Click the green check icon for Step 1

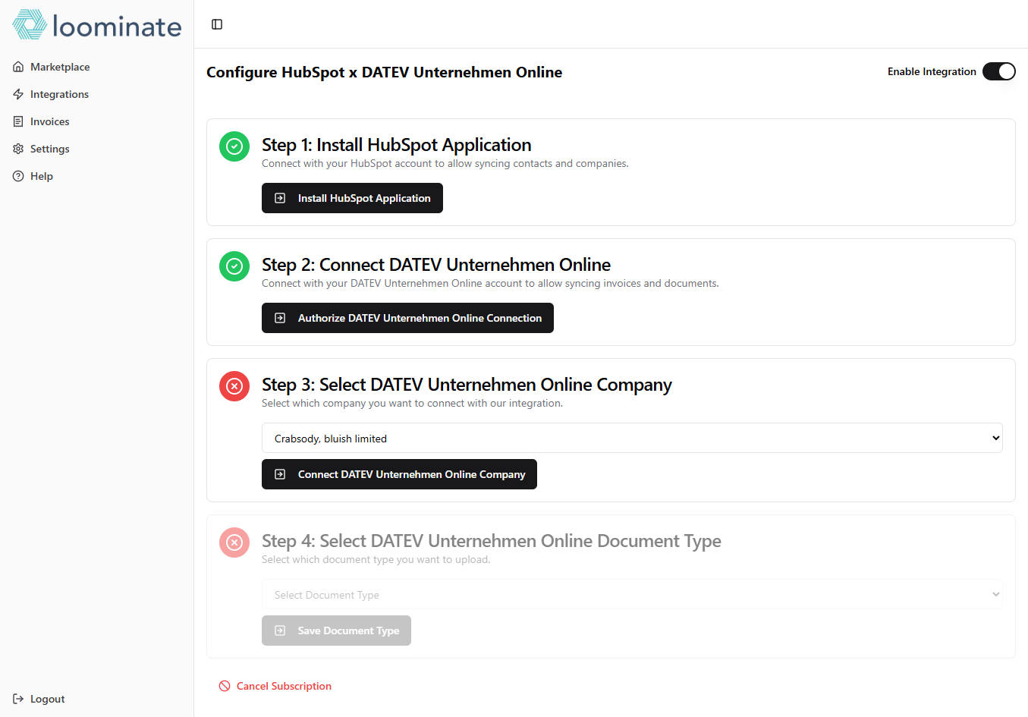point(234,146)
